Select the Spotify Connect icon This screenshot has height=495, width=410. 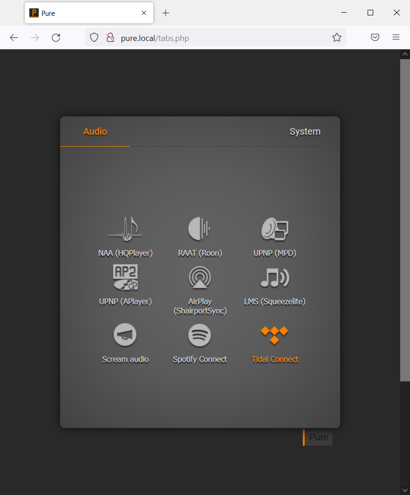pos(199,335)
